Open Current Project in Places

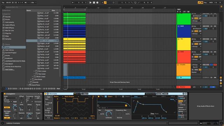coord(10,53)
